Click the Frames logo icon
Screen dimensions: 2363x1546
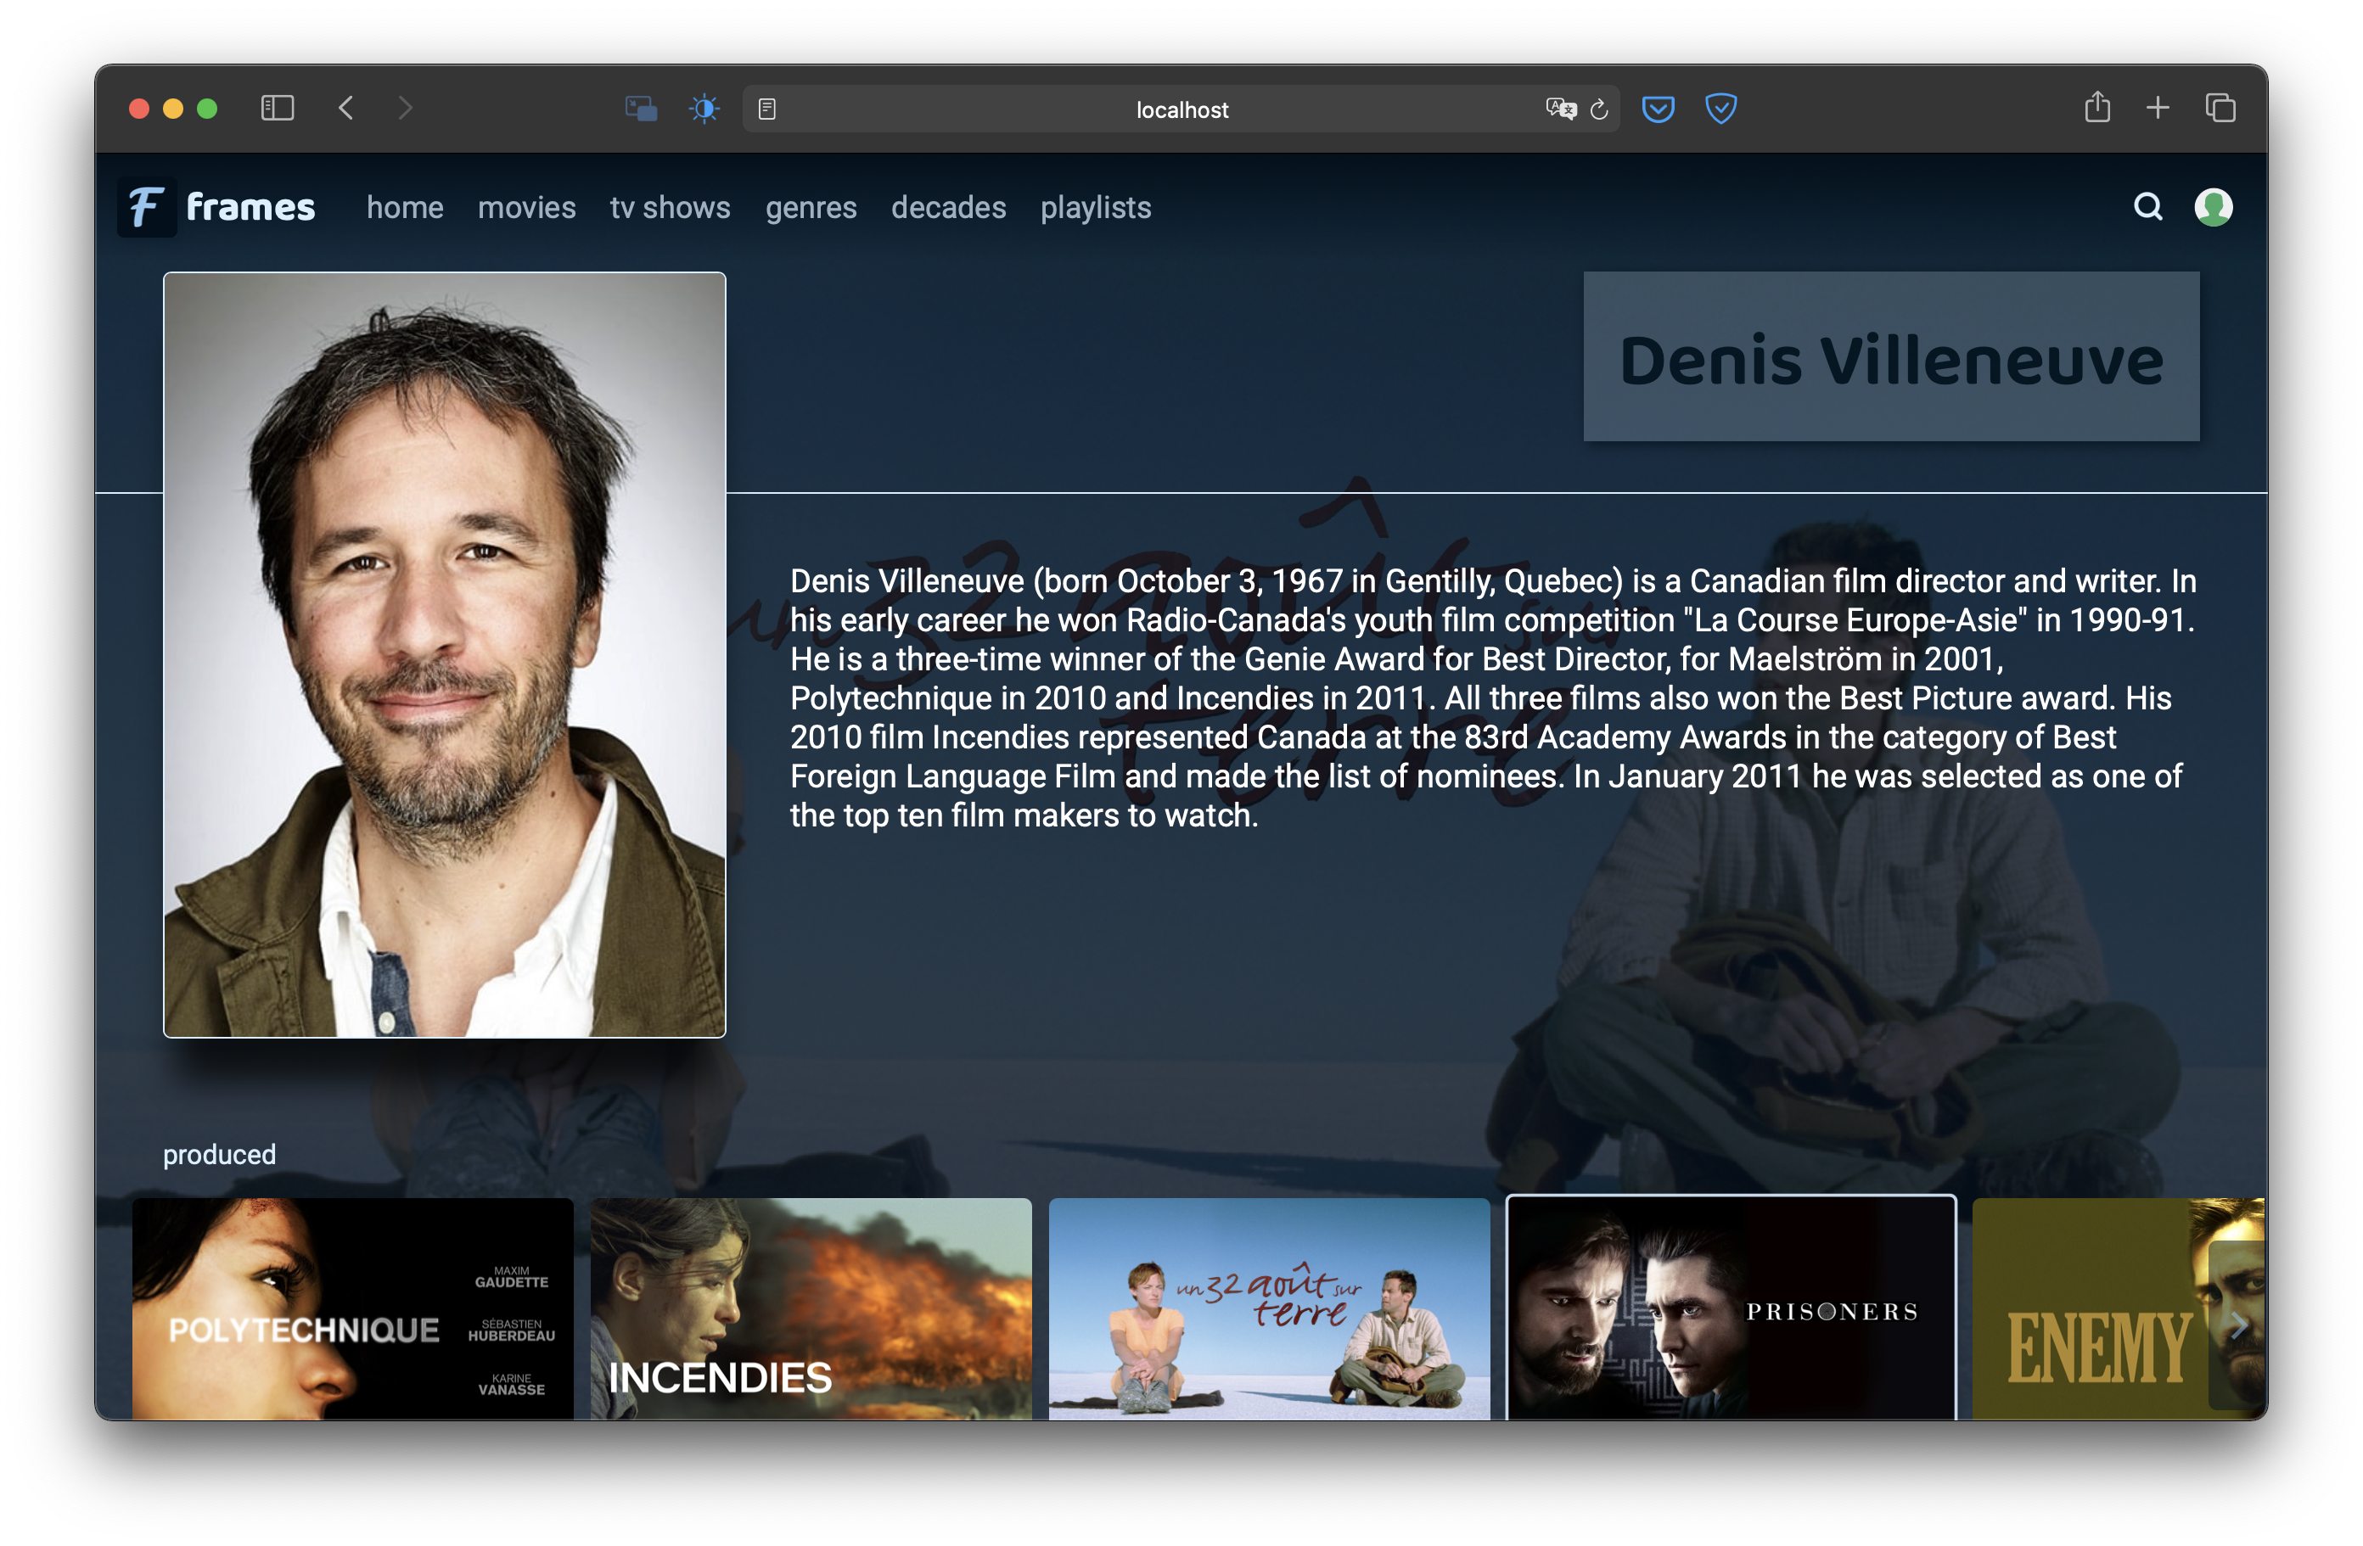tap(147, 206)
